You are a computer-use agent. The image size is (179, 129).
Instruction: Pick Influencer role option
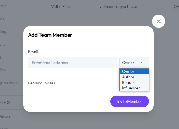click(x=134, y=88)
